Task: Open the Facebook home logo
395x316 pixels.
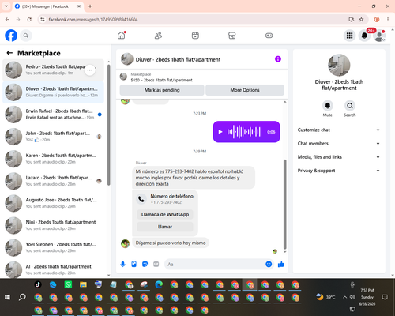Action: pyautogui.click(x=11, y=36)
